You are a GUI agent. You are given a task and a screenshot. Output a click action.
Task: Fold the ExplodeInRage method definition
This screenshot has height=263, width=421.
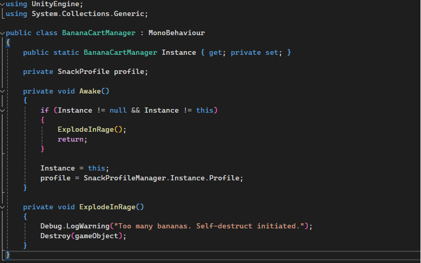pos(3,207)
